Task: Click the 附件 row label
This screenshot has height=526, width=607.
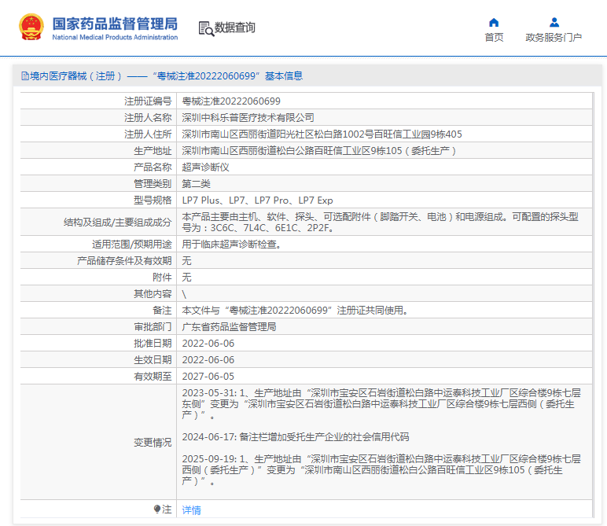Action: tap(162, 278)
